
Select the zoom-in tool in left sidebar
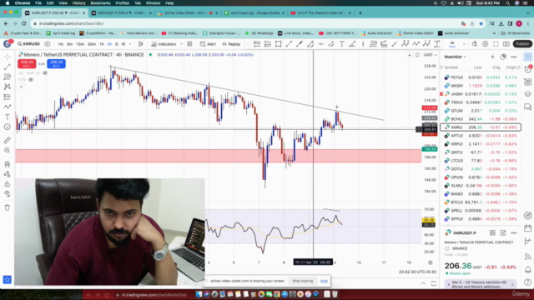pos(8,150)
